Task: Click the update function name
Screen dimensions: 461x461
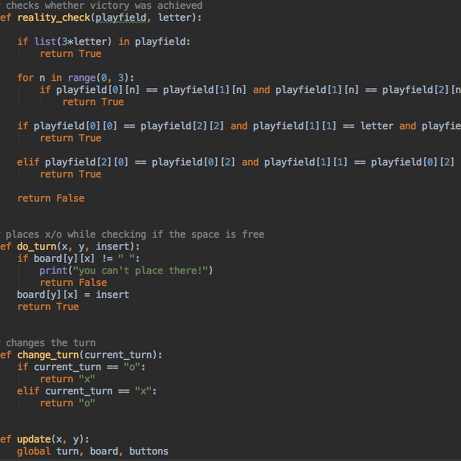Action: 34,439
